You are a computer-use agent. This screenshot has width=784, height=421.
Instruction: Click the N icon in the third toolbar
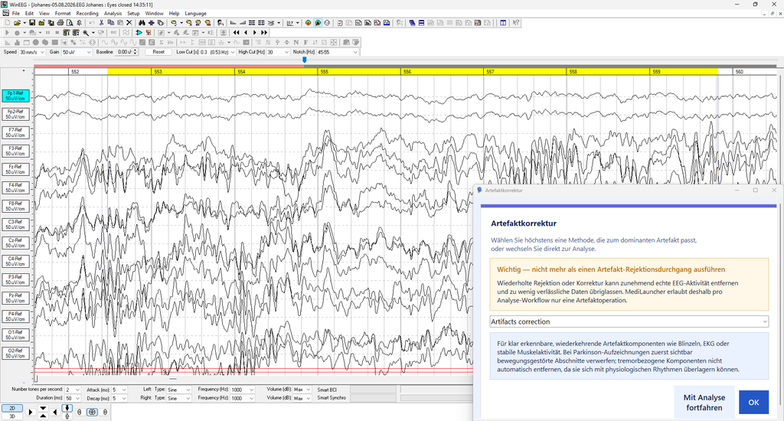coord(296,43)
